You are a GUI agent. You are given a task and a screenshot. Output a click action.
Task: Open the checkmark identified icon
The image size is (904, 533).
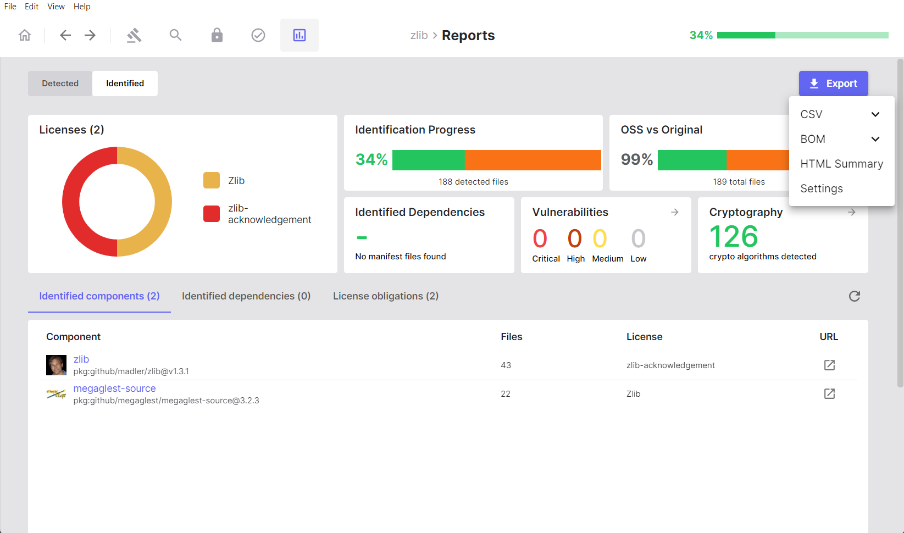tap(258, 35)
